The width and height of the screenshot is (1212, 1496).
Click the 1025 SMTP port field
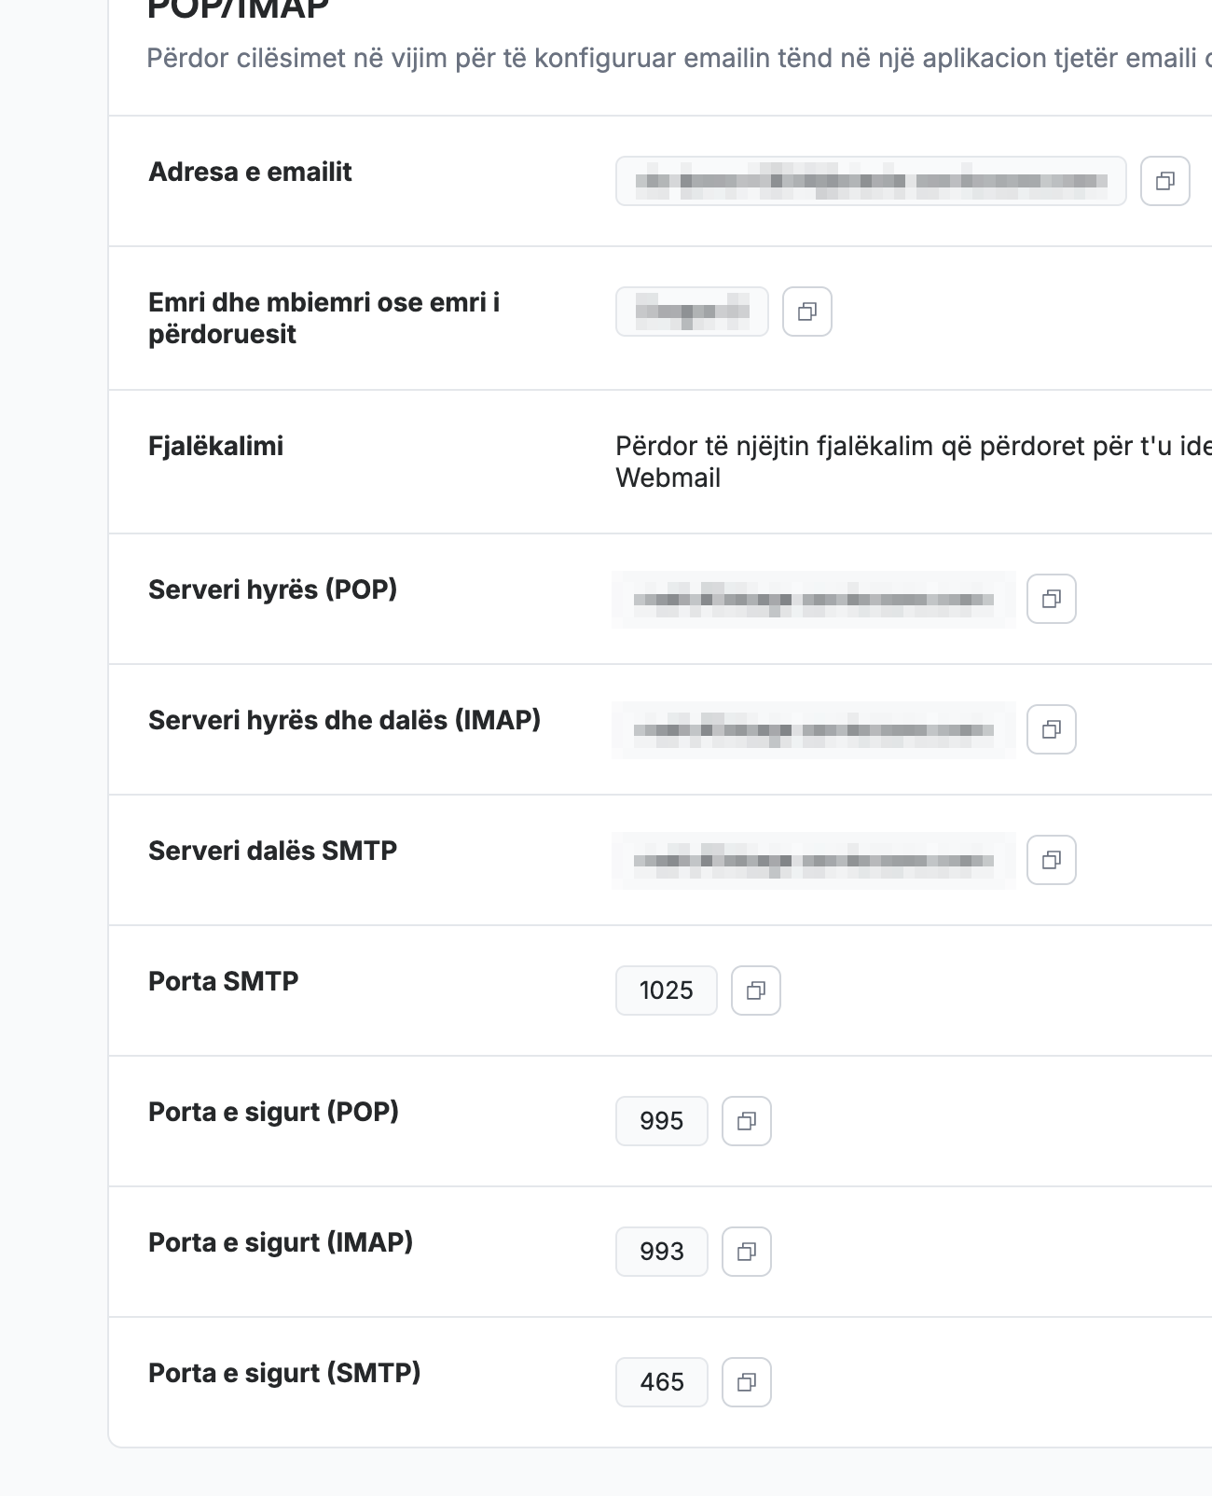[x=667, y=990]
